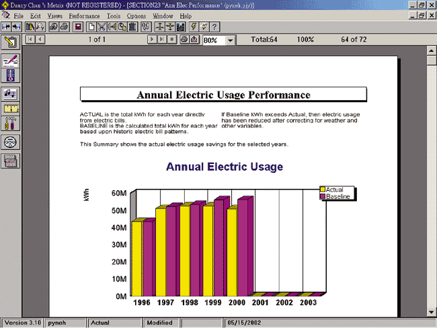
Task: Click the printer icon in report bar
Action: point(183,40)
